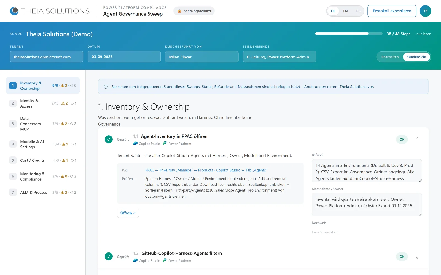Image resolution: width=441 pixels, height=275 pixels.
Task: Click the open-circle icon in ALM & Prozess row
Action: (72, 193)
